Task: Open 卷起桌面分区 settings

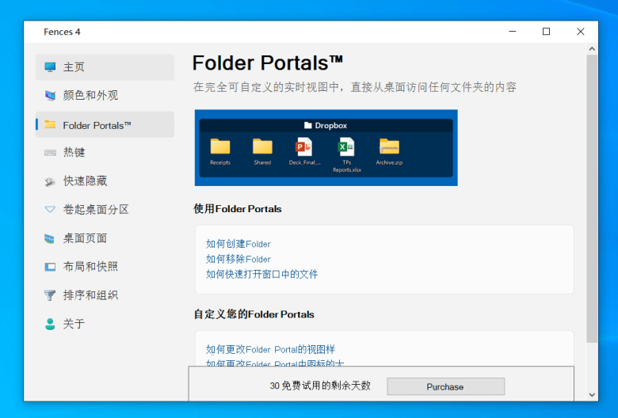Action: 105,209
